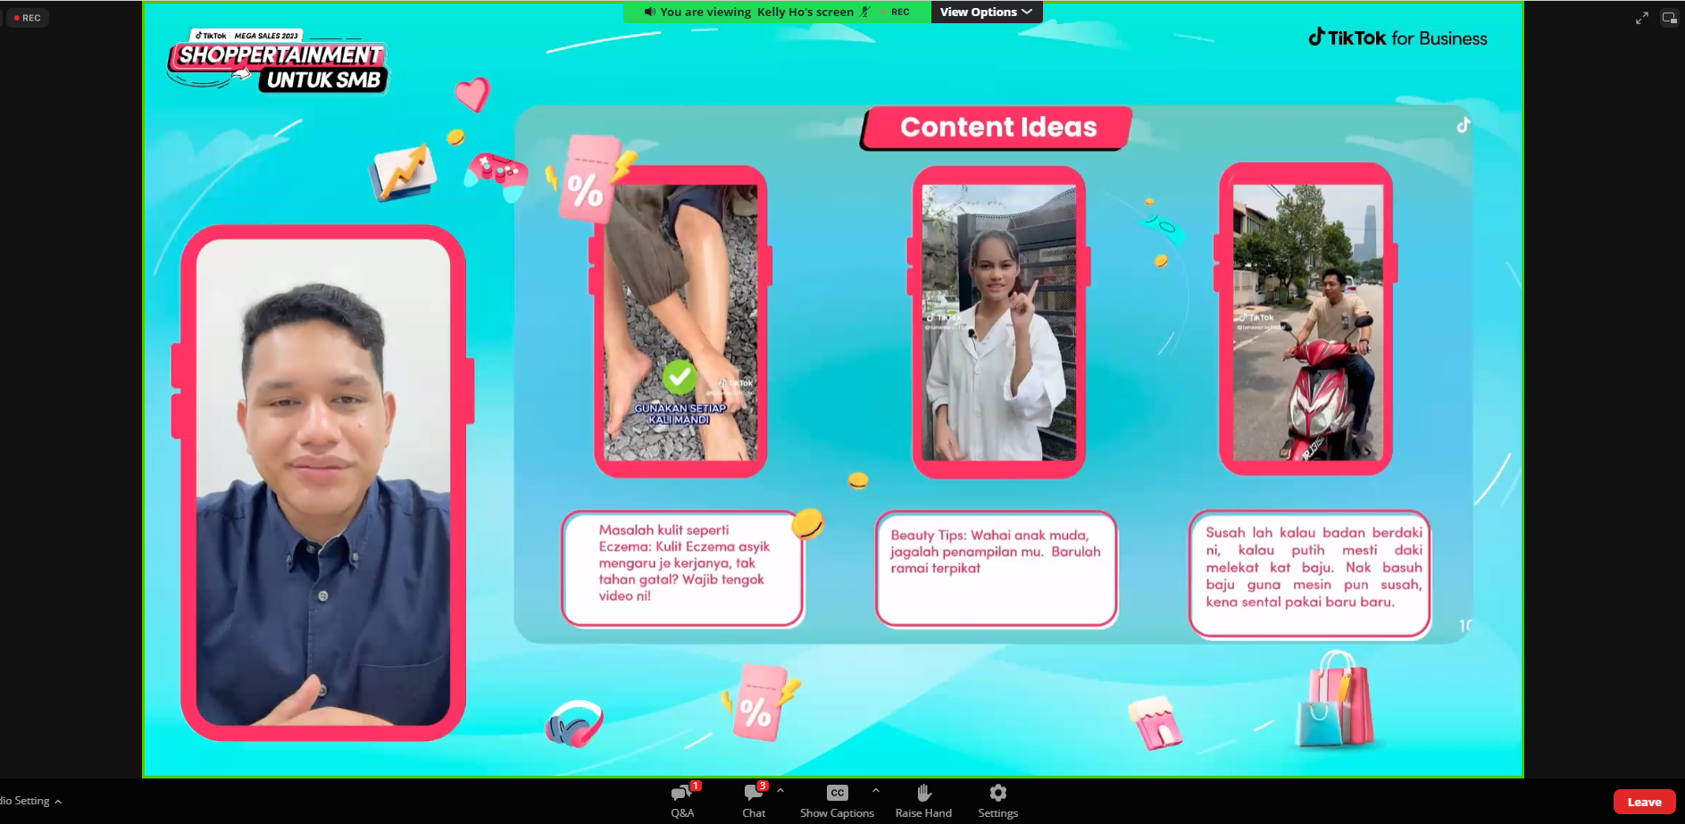Click the red Leave button
The height and width of the screenshot is (824, 1685).
1644,802
